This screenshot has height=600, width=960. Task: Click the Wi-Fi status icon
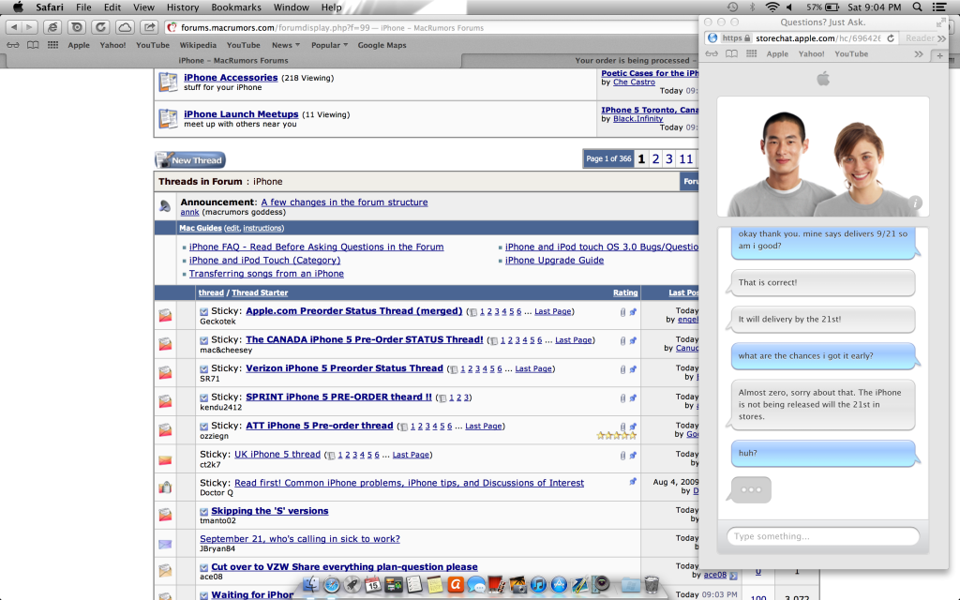point(772,7)
